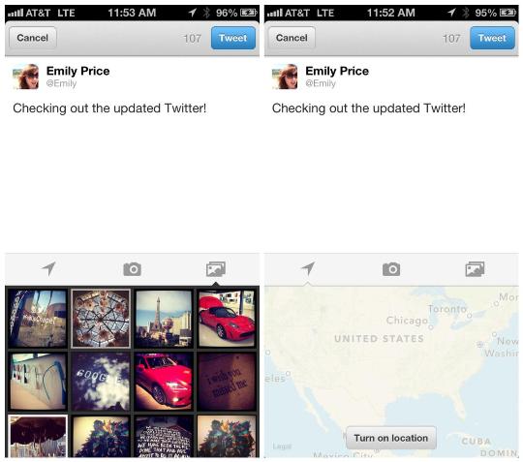
Task: Tap the location arrow icon in left compose toolbar
Action: (x=48, y=269)
